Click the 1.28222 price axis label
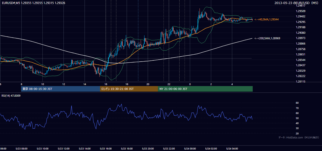The image size is (322, 151). click(301, 76)
